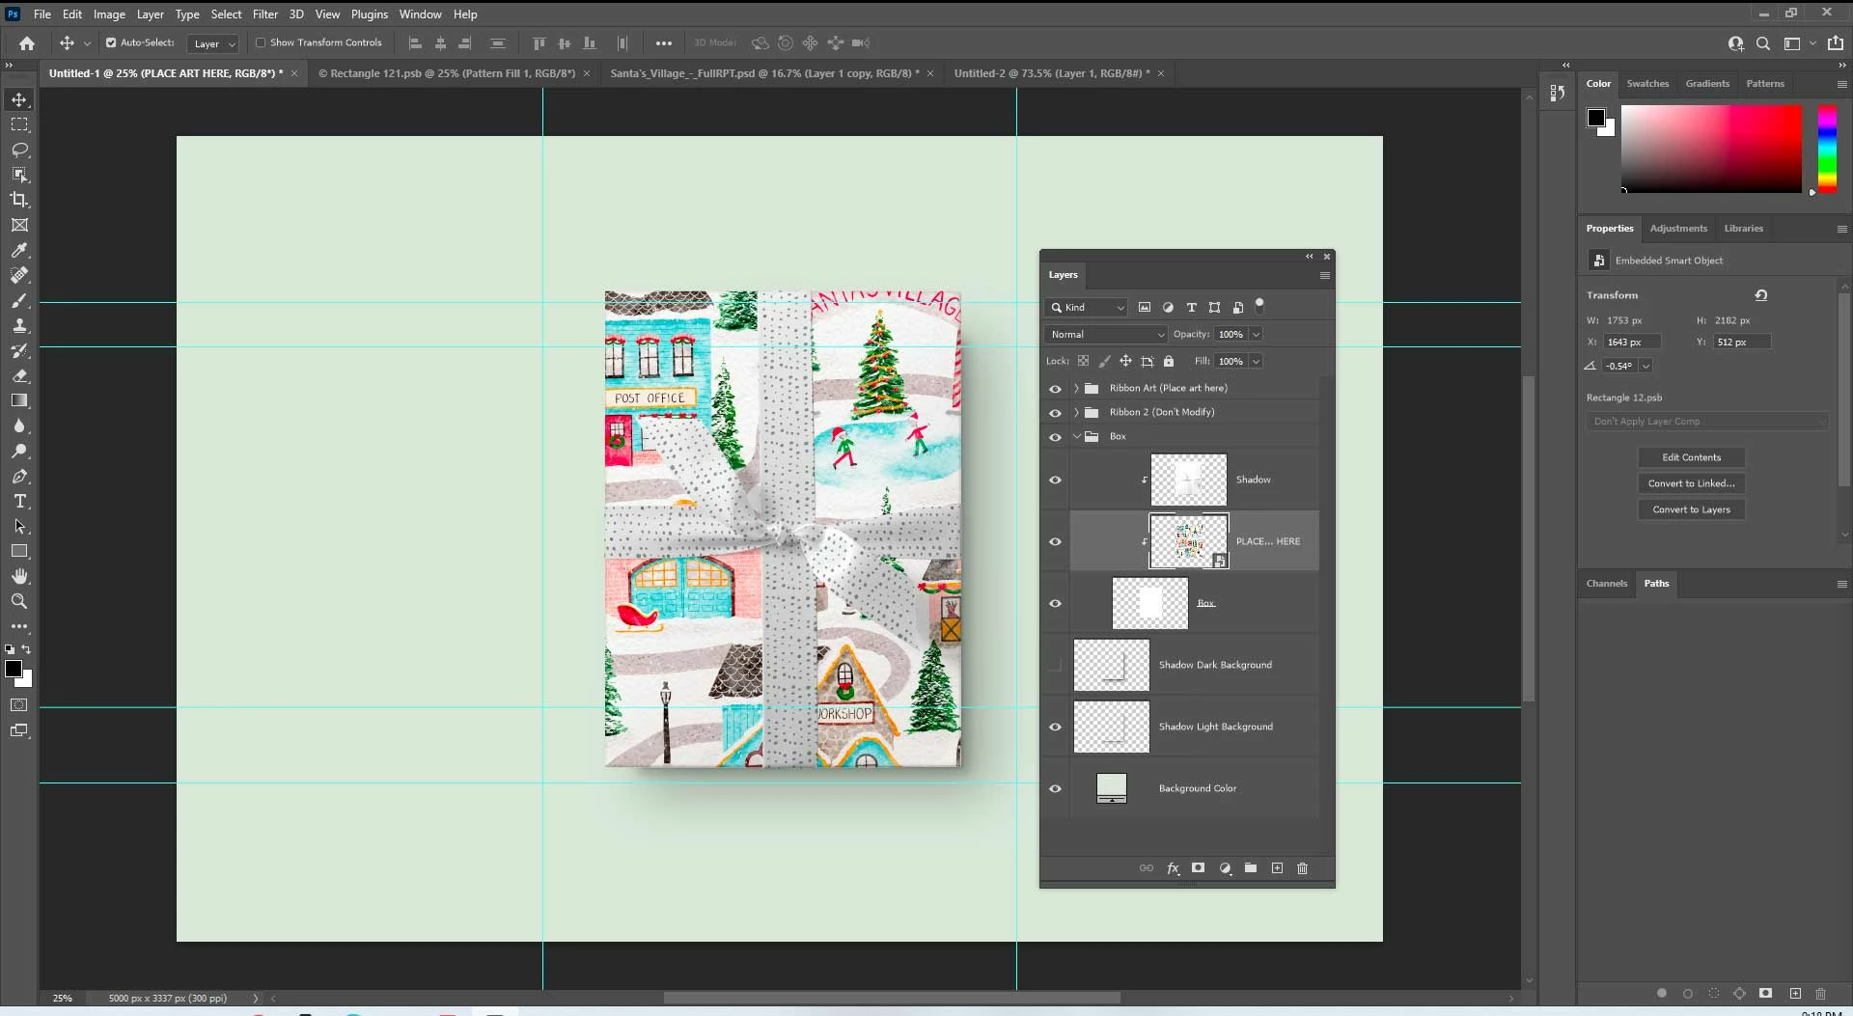This screenshot has height=1016, width=1853.
Task: Filter layers by type layer icon
Action: pos(1191,307)
